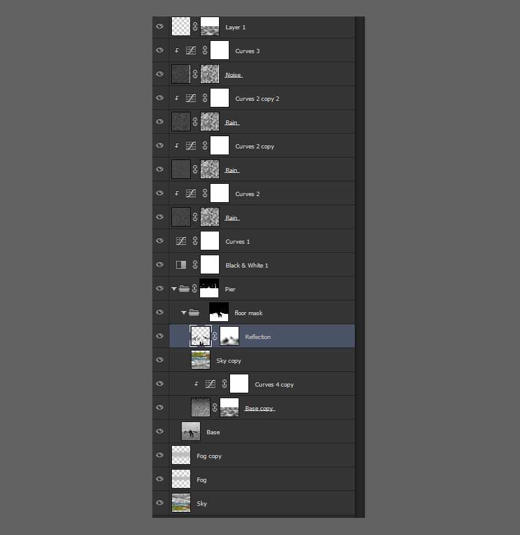Select the Sky copy layer name
Image resolution: width=520 pixels, height=535 pixels.
point(229,361)
